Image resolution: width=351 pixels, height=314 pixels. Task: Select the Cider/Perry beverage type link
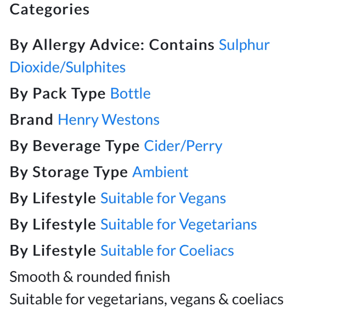tap(183, 146)
